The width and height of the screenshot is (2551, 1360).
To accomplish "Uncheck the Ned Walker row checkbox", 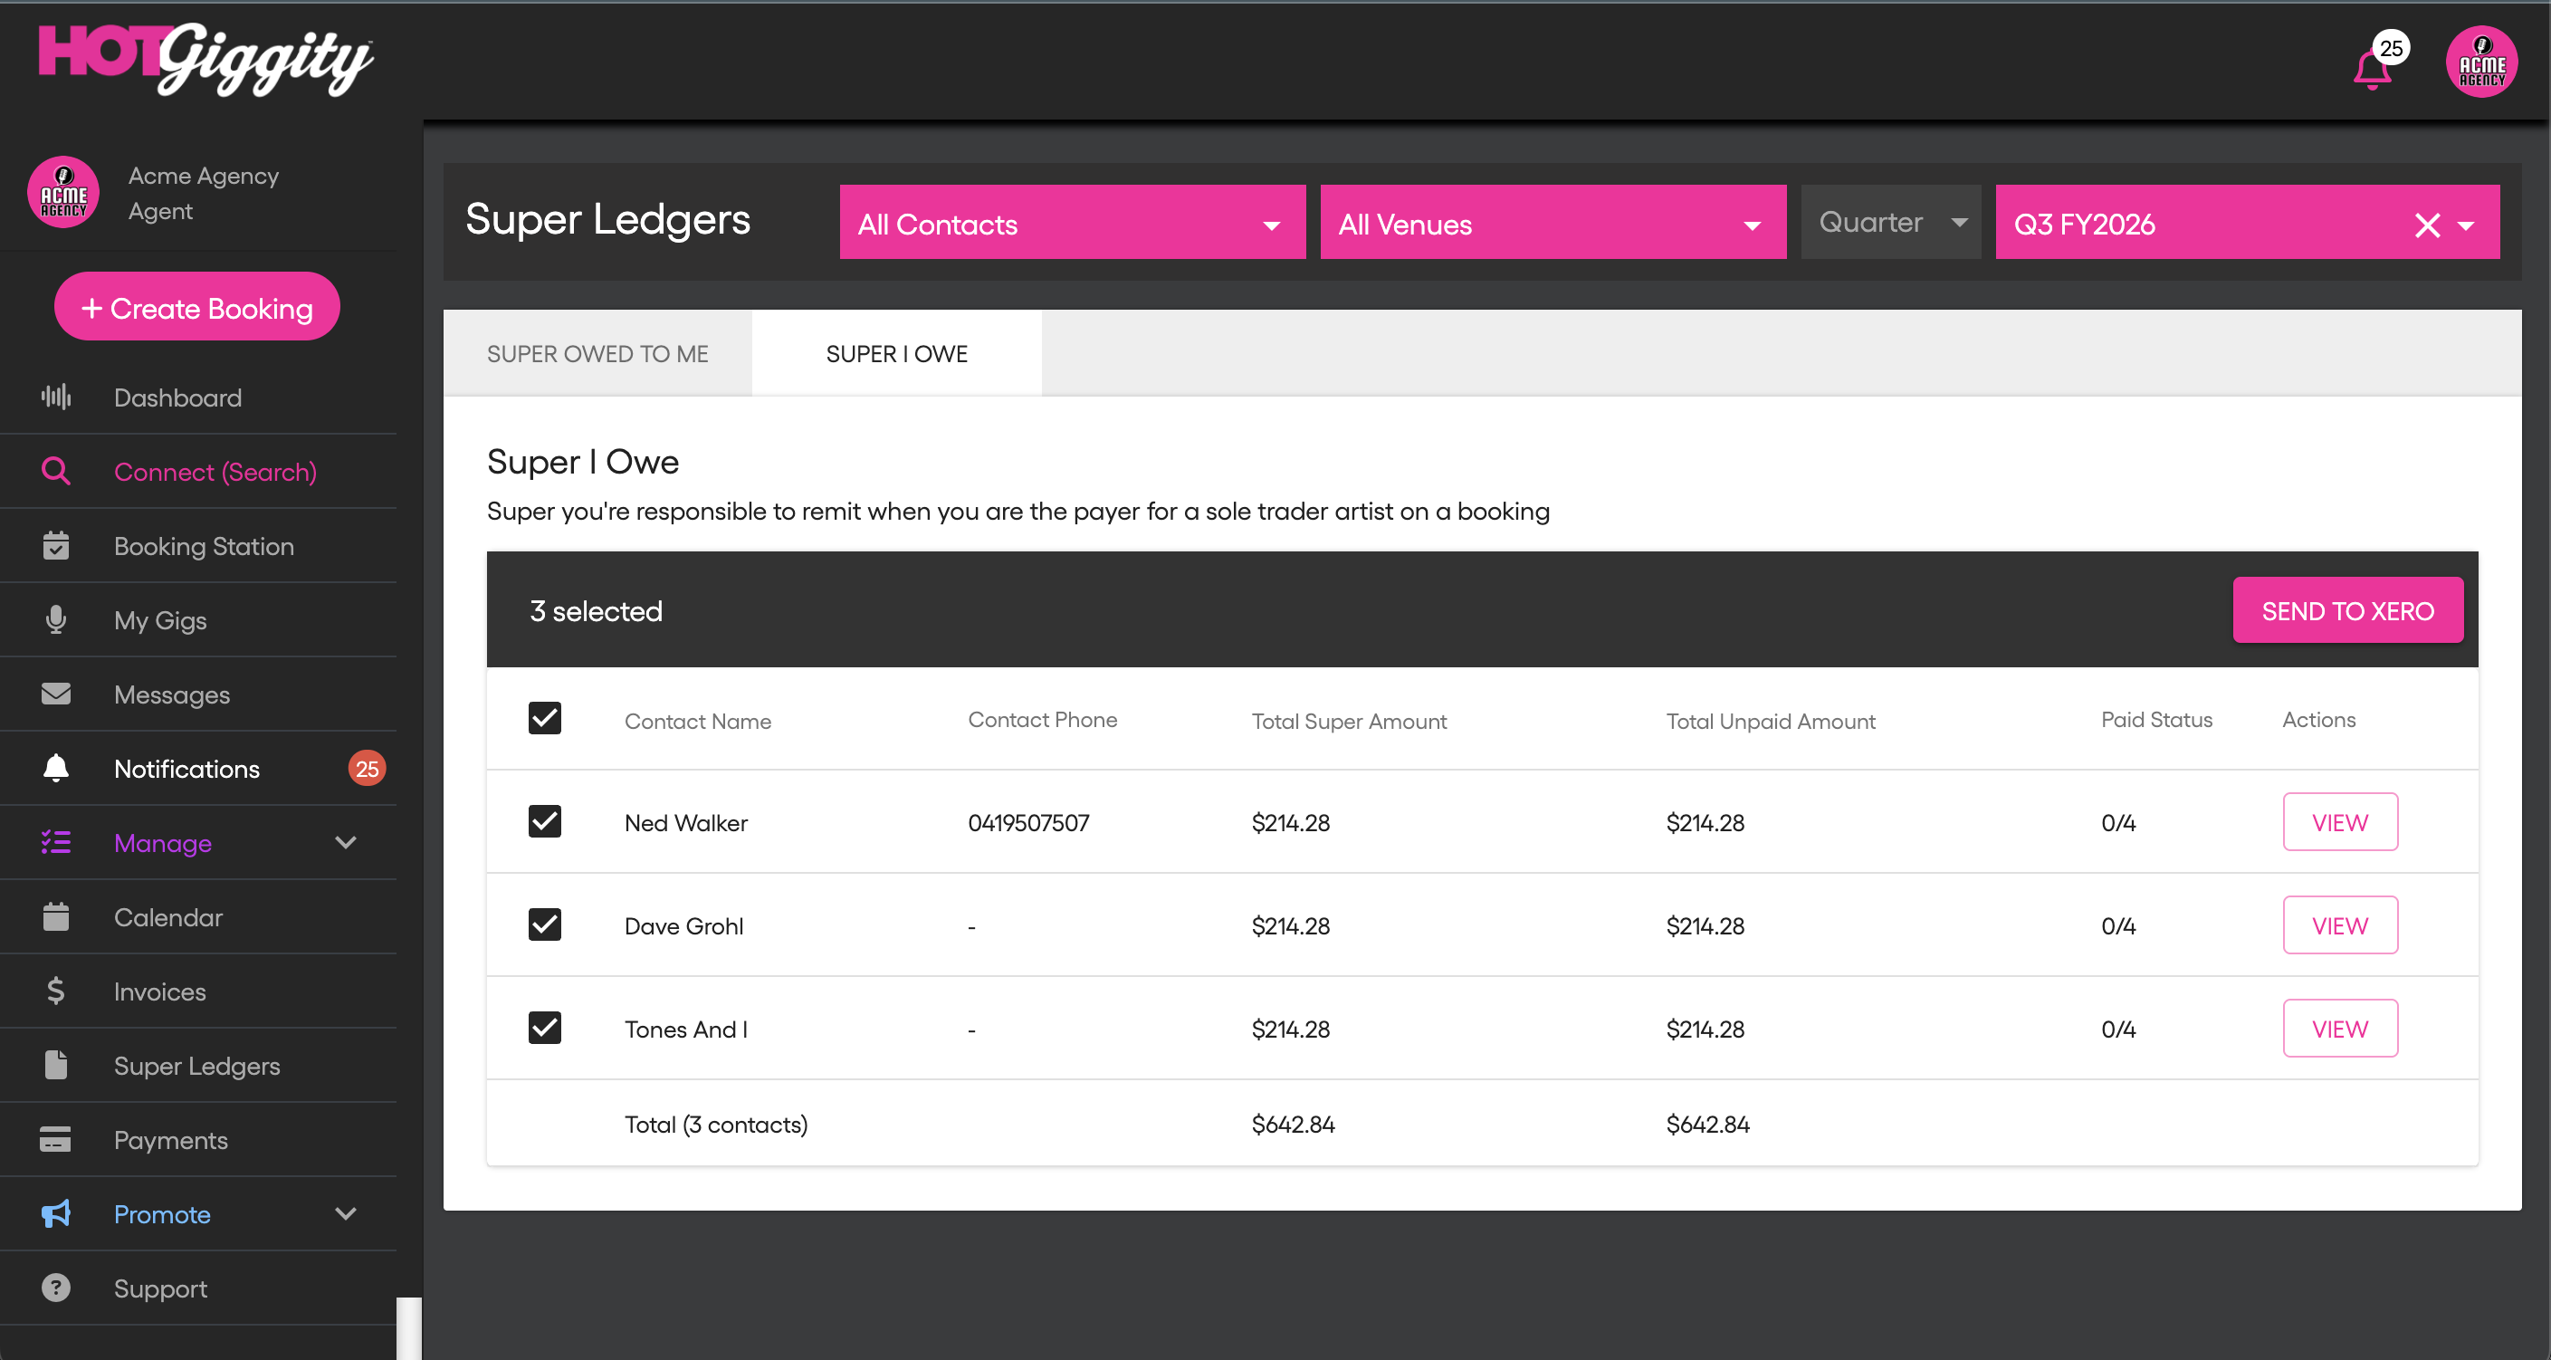I will pos(545,822).
